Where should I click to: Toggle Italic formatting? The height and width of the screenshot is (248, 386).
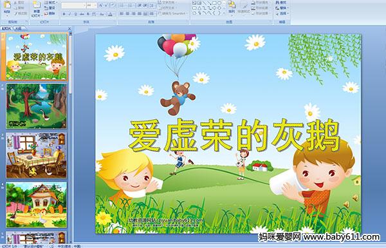(x=69, y=14)
